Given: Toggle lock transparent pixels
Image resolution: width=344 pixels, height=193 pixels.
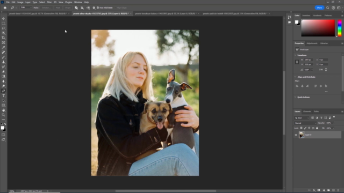Looking at the screenshot, I should 301,128.
